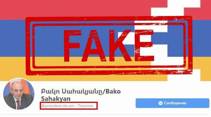Click the Сообщение button label

(x=175, y=103)
